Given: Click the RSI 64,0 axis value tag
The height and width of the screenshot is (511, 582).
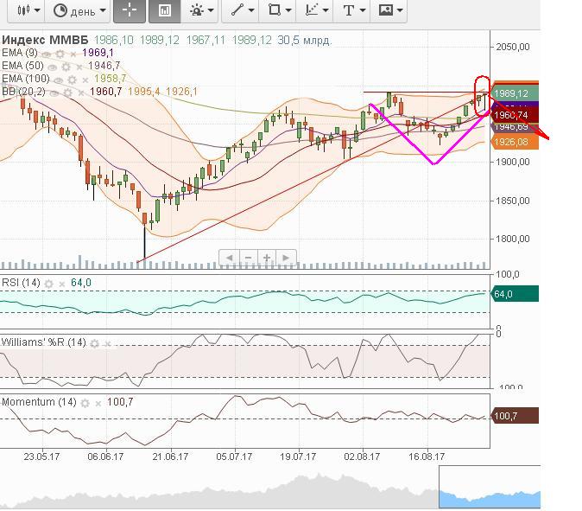Looking at the screenshot, I should (x=515, y=294).
